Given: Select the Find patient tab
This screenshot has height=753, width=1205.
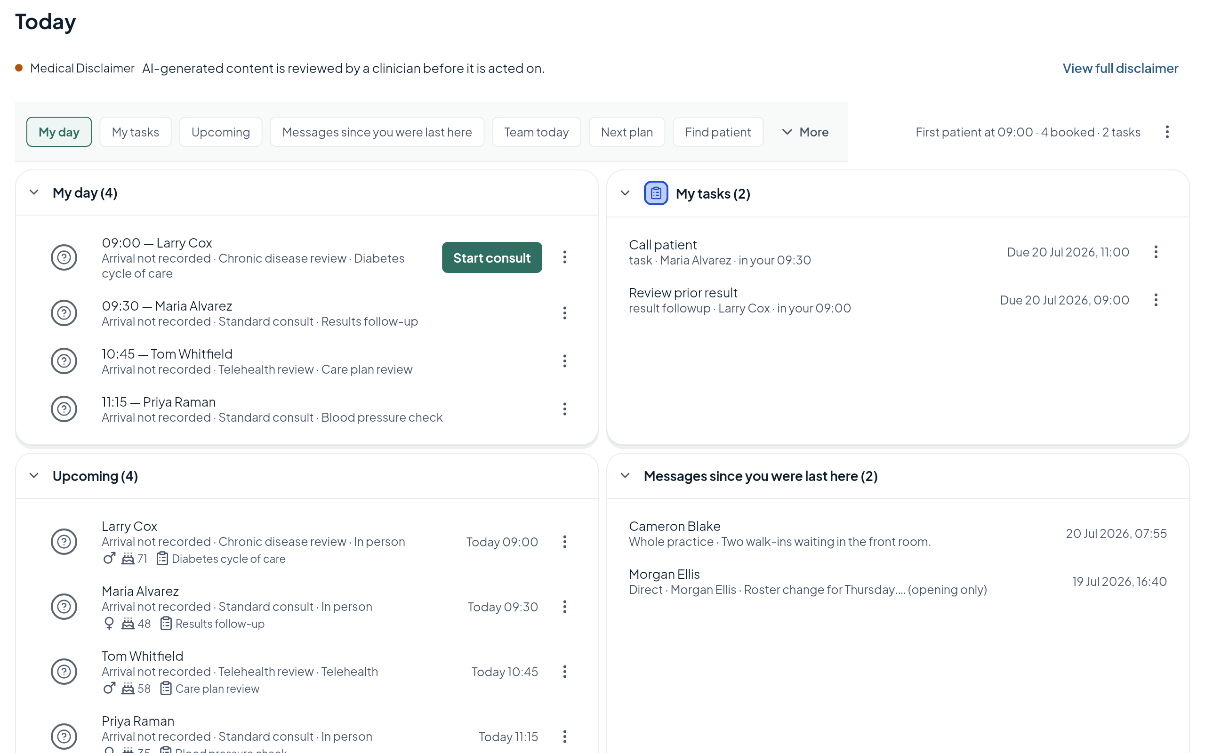Looking at the screenshot, I should click(x=717, y=132).
